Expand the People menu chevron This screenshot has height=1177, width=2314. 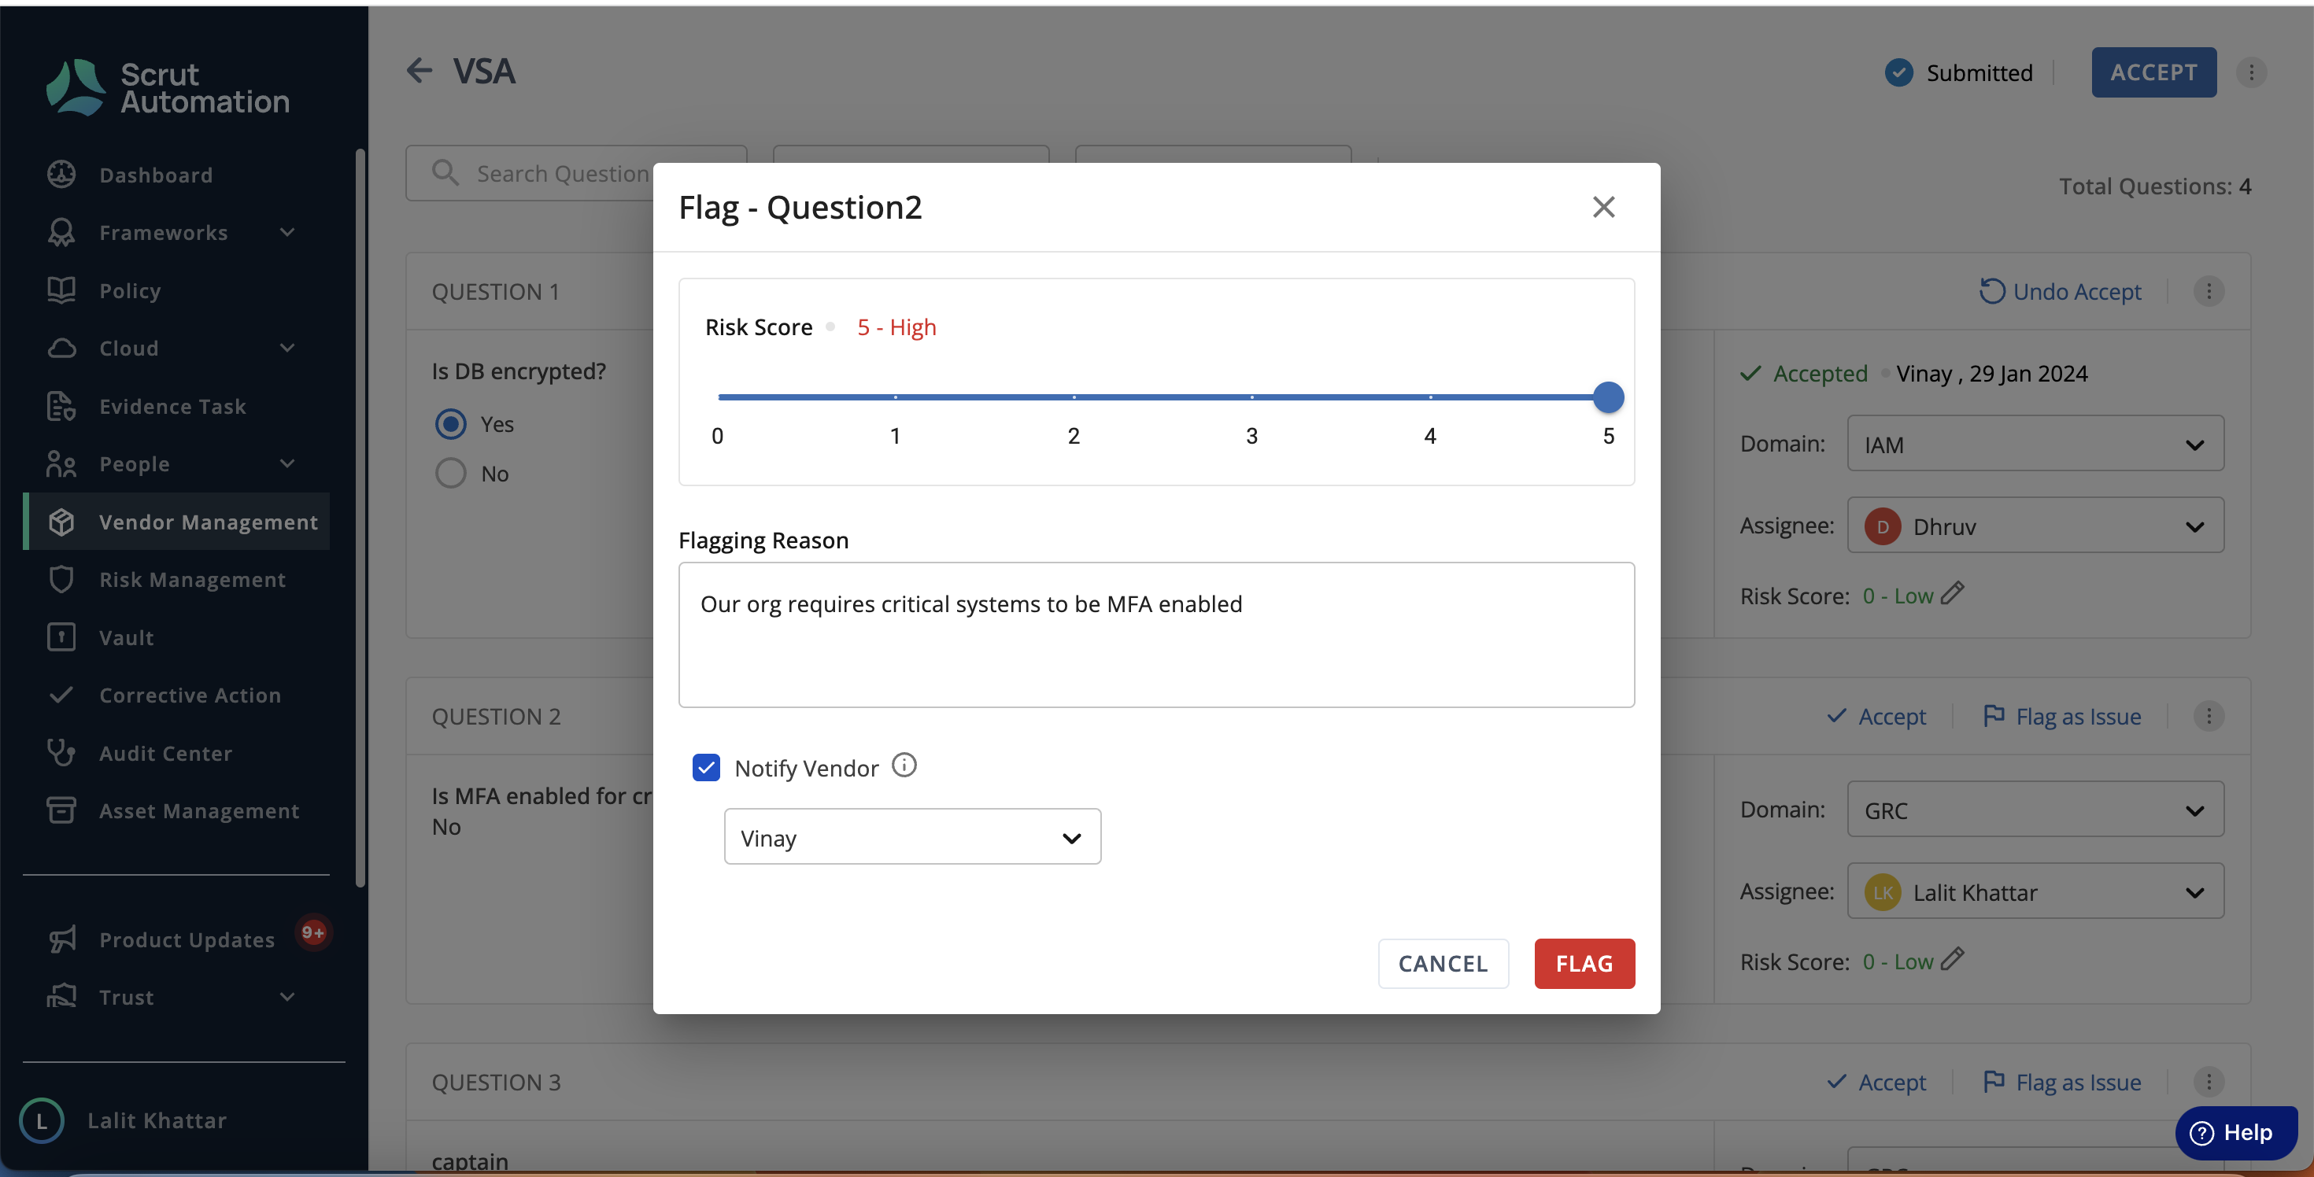pos(287,464)
